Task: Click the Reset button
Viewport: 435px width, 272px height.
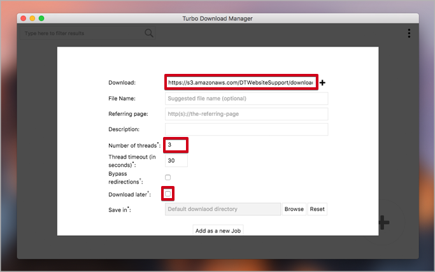Action: (317, 209)
